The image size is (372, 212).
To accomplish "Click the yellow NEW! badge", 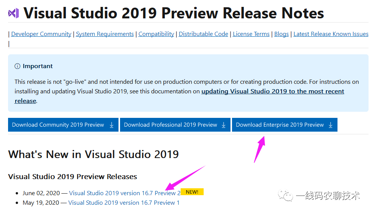I will click(192, 192).
